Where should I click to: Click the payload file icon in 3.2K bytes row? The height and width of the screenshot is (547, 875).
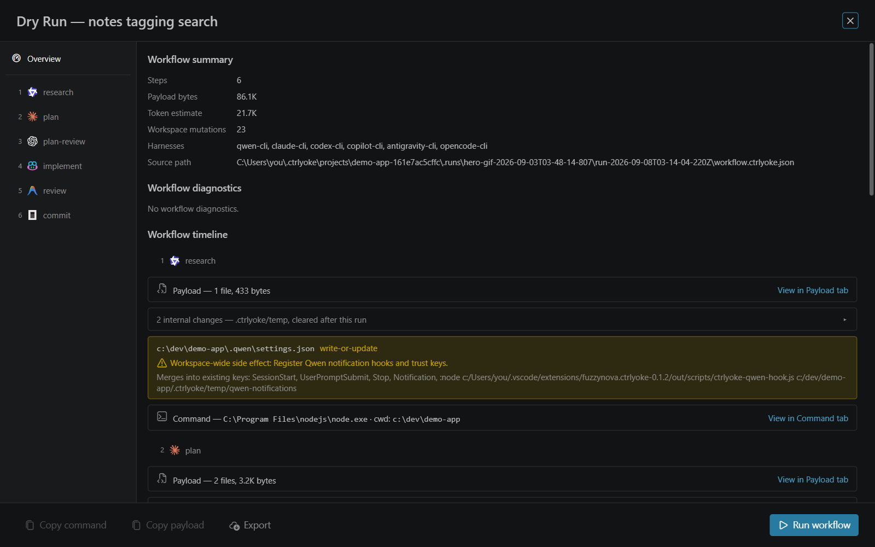(162, 479)
